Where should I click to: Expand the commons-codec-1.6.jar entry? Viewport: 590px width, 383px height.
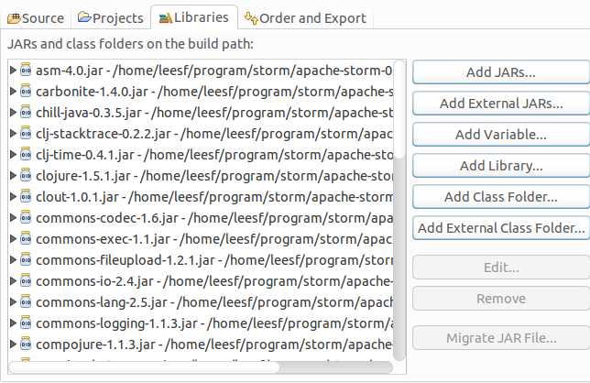pyautogui.click(x=13, y=217)
